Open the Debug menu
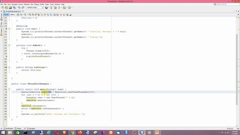The image size is (240, 135). [36, 4]
